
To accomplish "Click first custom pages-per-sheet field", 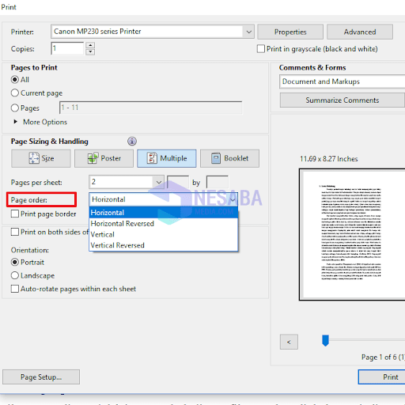I will (x=178, y=182).
